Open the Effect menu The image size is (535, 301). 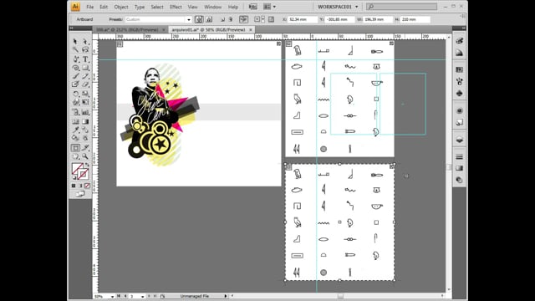click(176, 7)
